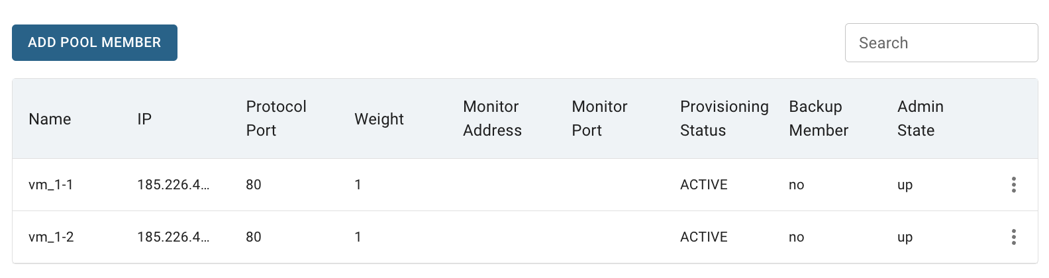Click the truncated IP of vm_1-2
Screen dimensions: 1049x278
click(x=174, y=237)
